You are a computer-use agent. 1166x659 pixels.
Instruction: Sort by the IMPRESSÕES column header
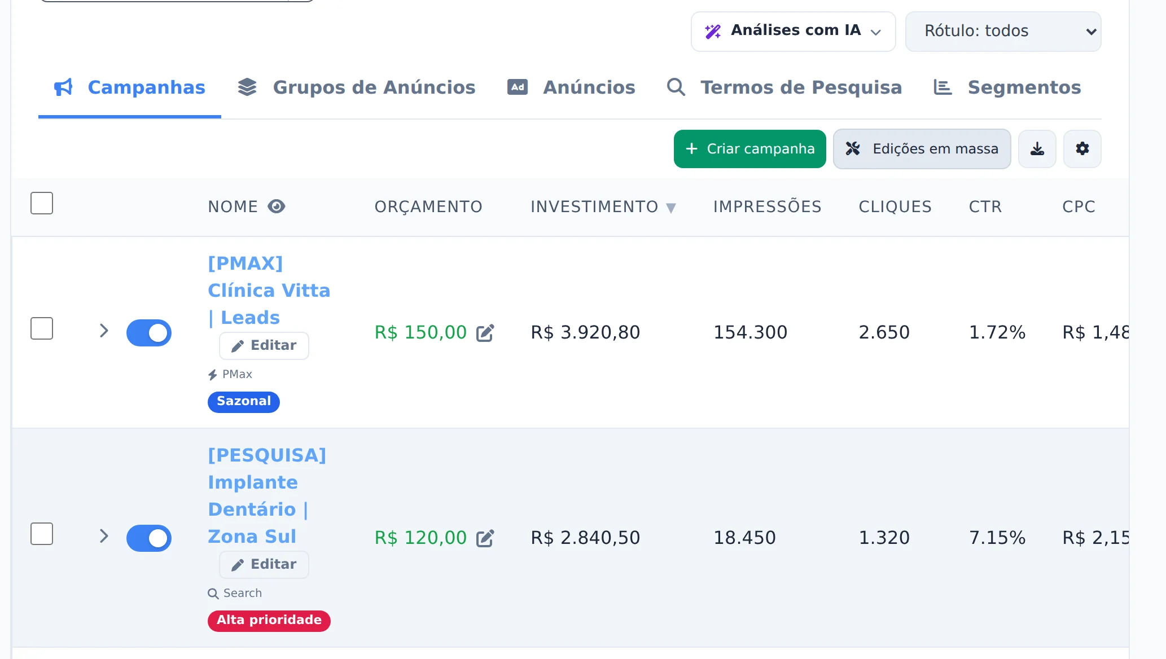click(x=768, y=207)
